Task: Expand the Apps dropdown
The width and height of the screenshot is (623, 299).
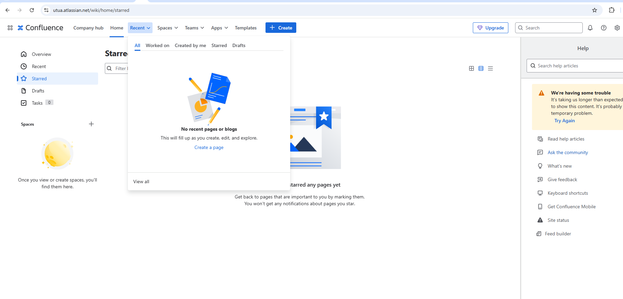Action: [220, 28]
